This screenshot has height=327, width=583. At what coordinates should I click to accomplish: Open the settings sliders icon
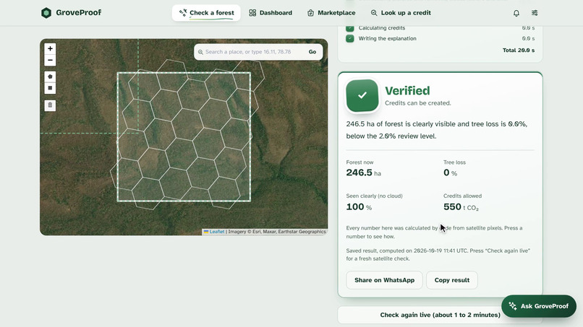(535, 13)
